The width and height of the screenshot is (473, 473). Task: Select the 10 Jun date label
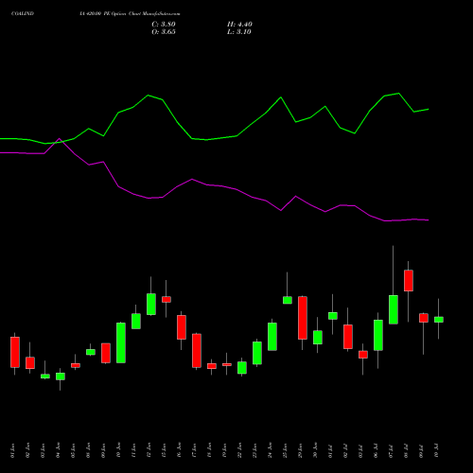[119, 450]
